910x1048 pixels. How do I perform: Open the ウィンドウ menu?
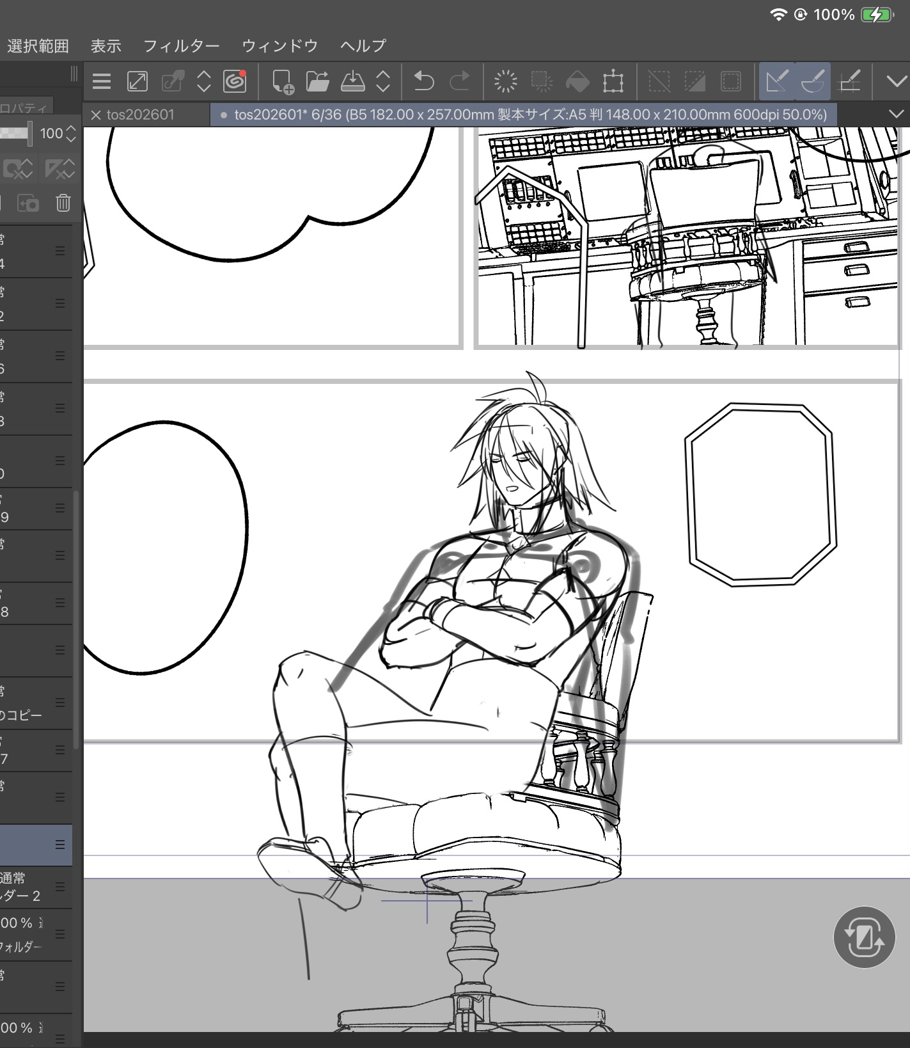click(x=279, y=45)
